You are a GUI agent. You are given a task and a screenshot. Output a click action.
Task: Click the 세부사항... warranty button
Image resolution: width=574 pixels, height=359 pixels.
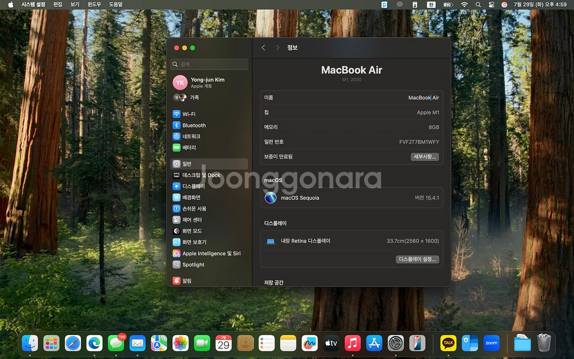point(425,157)
